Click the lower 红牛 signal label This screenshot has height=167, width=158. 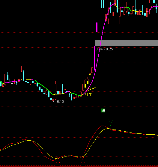(88, 94)
